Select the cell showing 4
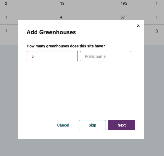164x156 pixels. pyautogui.click(x=61, y=17)
